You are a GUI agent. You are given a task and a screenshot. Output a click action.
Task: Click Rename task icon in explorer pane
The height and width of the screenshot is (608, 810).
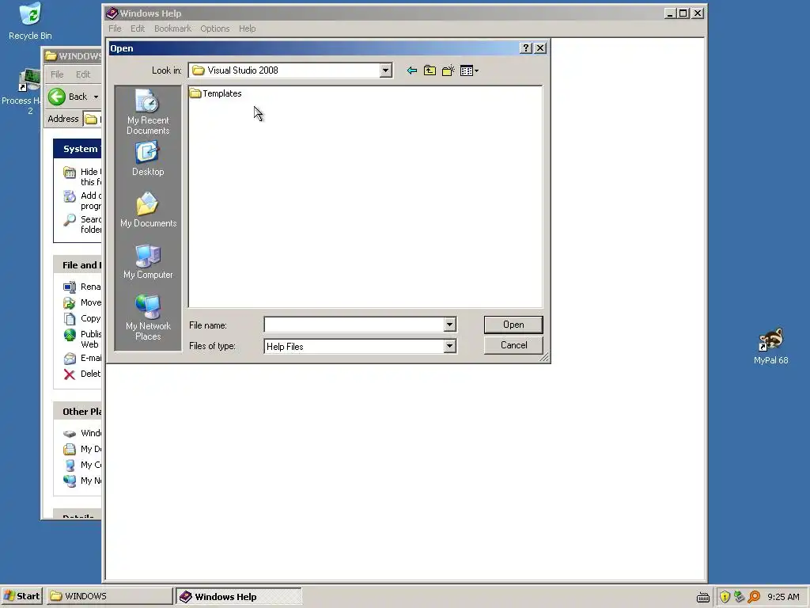pos(70,287)
